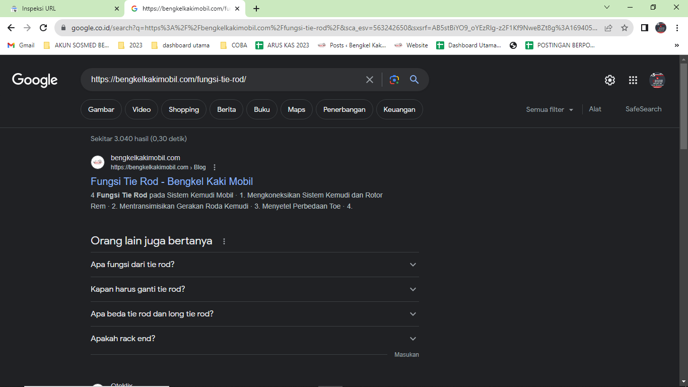Select the Buku filter
Screen dimensions: 688x387
coord(262,109)
